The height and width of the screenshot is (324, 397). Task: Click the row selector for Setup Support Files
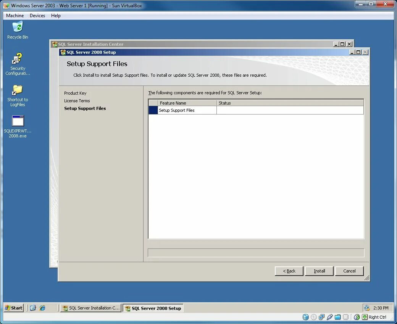click(x=153, y=110)
